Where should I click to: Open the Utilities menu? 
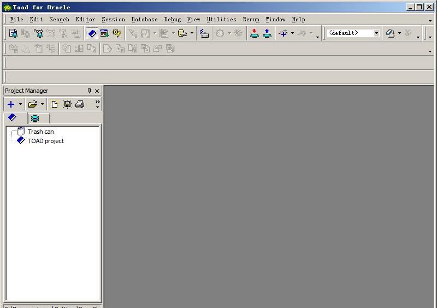point(221,19)
